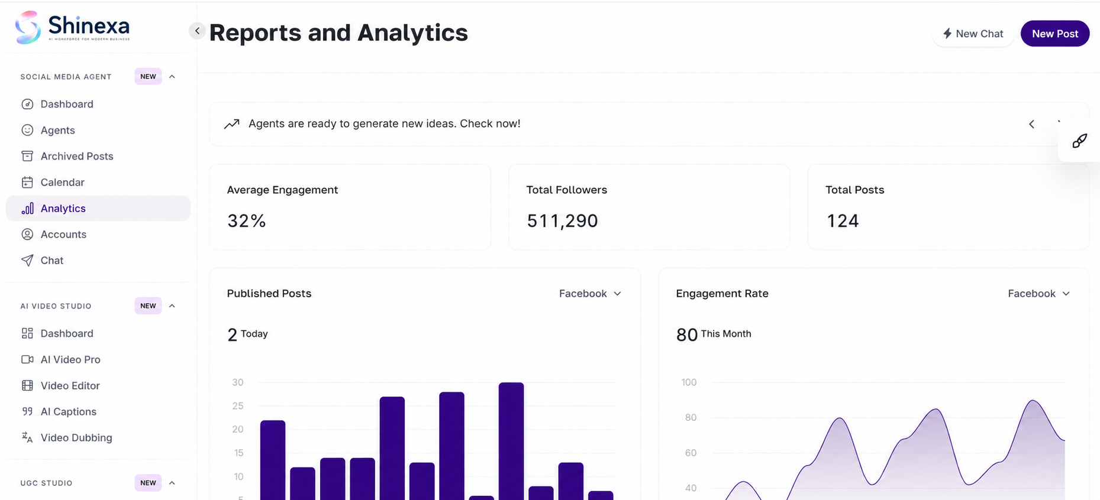Go to the previous banner message
The image size is (1100, 500).
point(1031,124)
